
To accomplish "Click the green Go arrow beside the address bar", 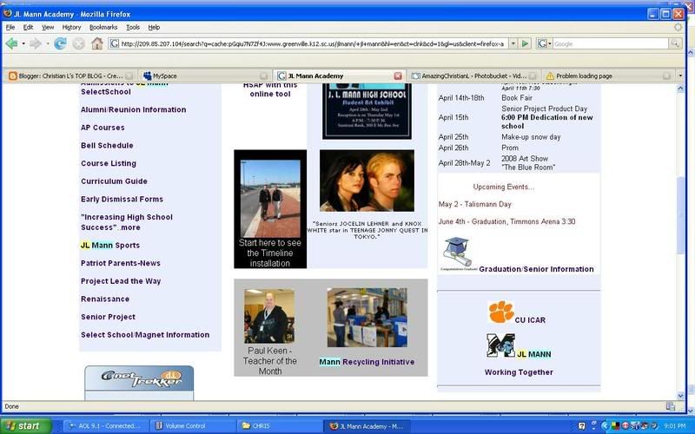I will click(526, 43).
